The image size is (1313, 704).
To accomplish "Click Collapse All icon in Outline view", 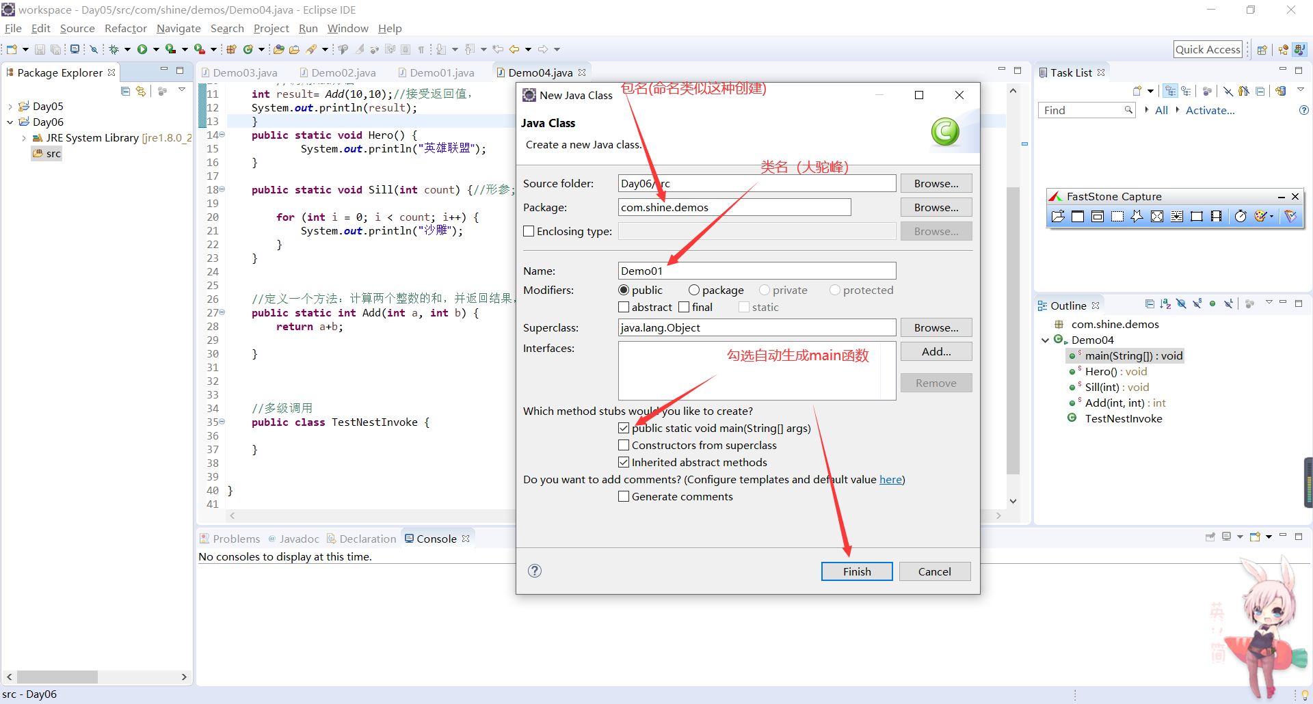I will pos(1150,304).
